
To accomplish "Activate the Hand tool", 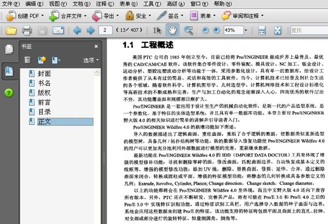I will tap(172, 31).
